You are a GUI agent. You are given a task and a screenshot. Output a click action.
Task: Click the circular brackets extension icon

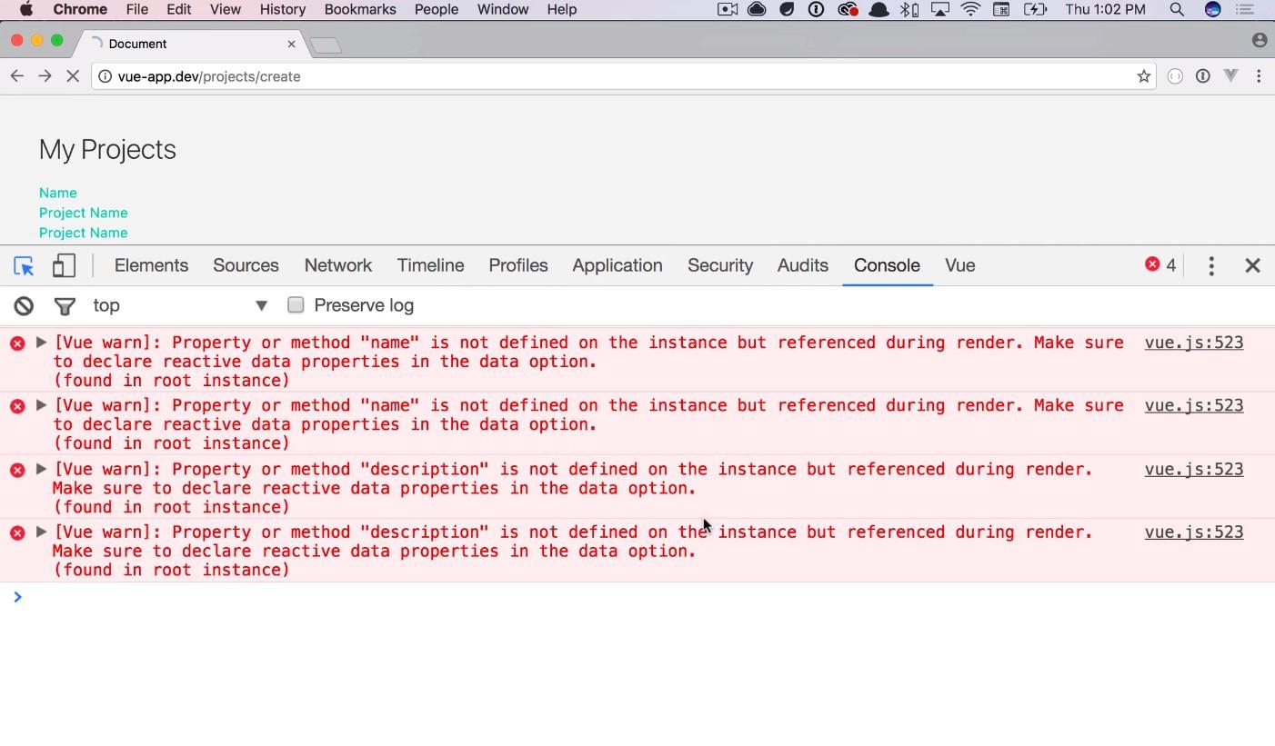pos(1175,76)
